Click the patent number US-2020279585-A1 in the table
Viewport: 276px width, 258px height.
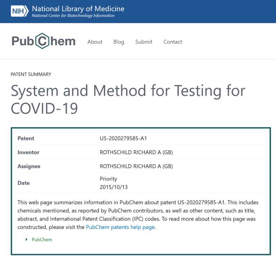123,138
